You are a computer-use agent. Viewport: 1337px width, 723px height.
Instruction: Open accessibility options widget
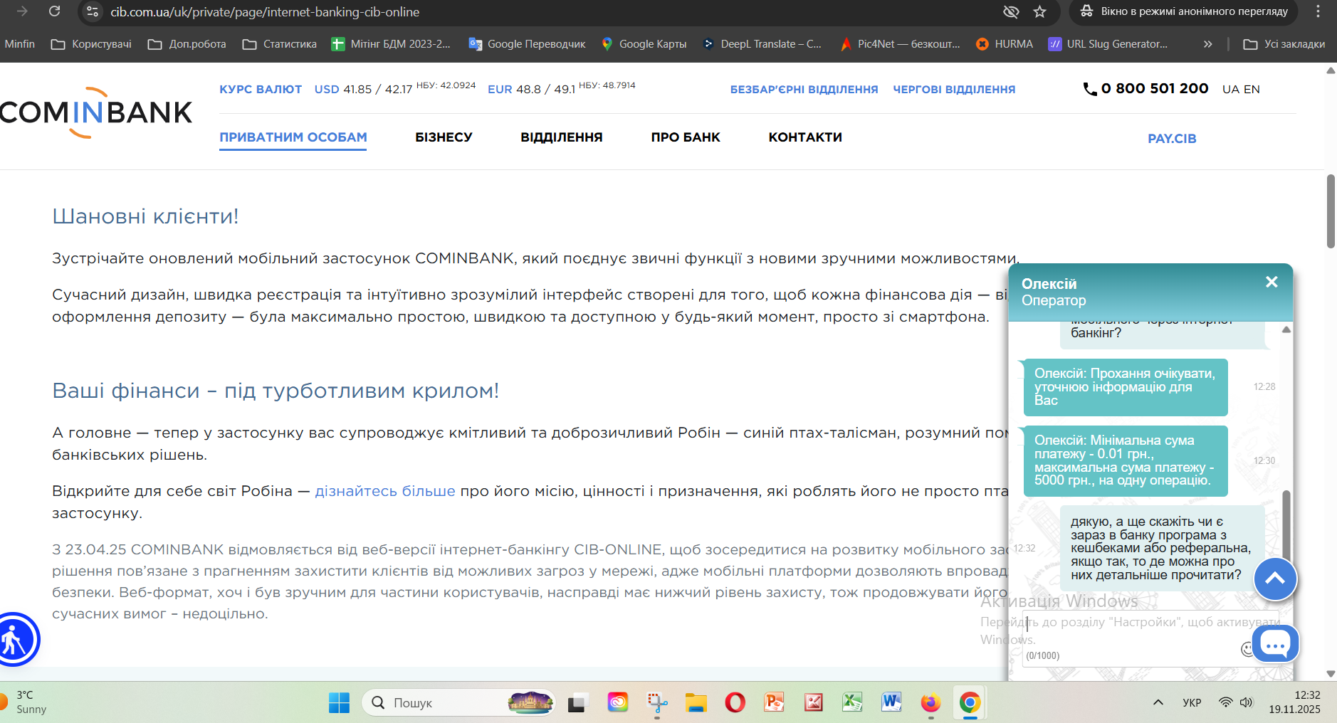[14, 639]
